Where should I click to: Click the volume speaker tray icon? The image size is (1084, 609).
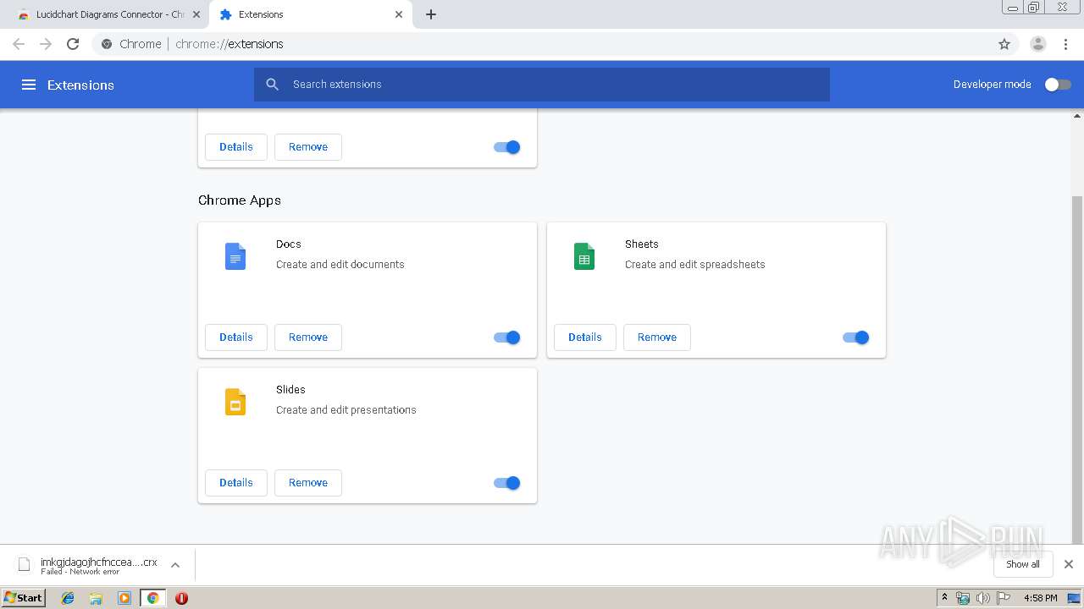pyautogui.click(x=982, y=598)
